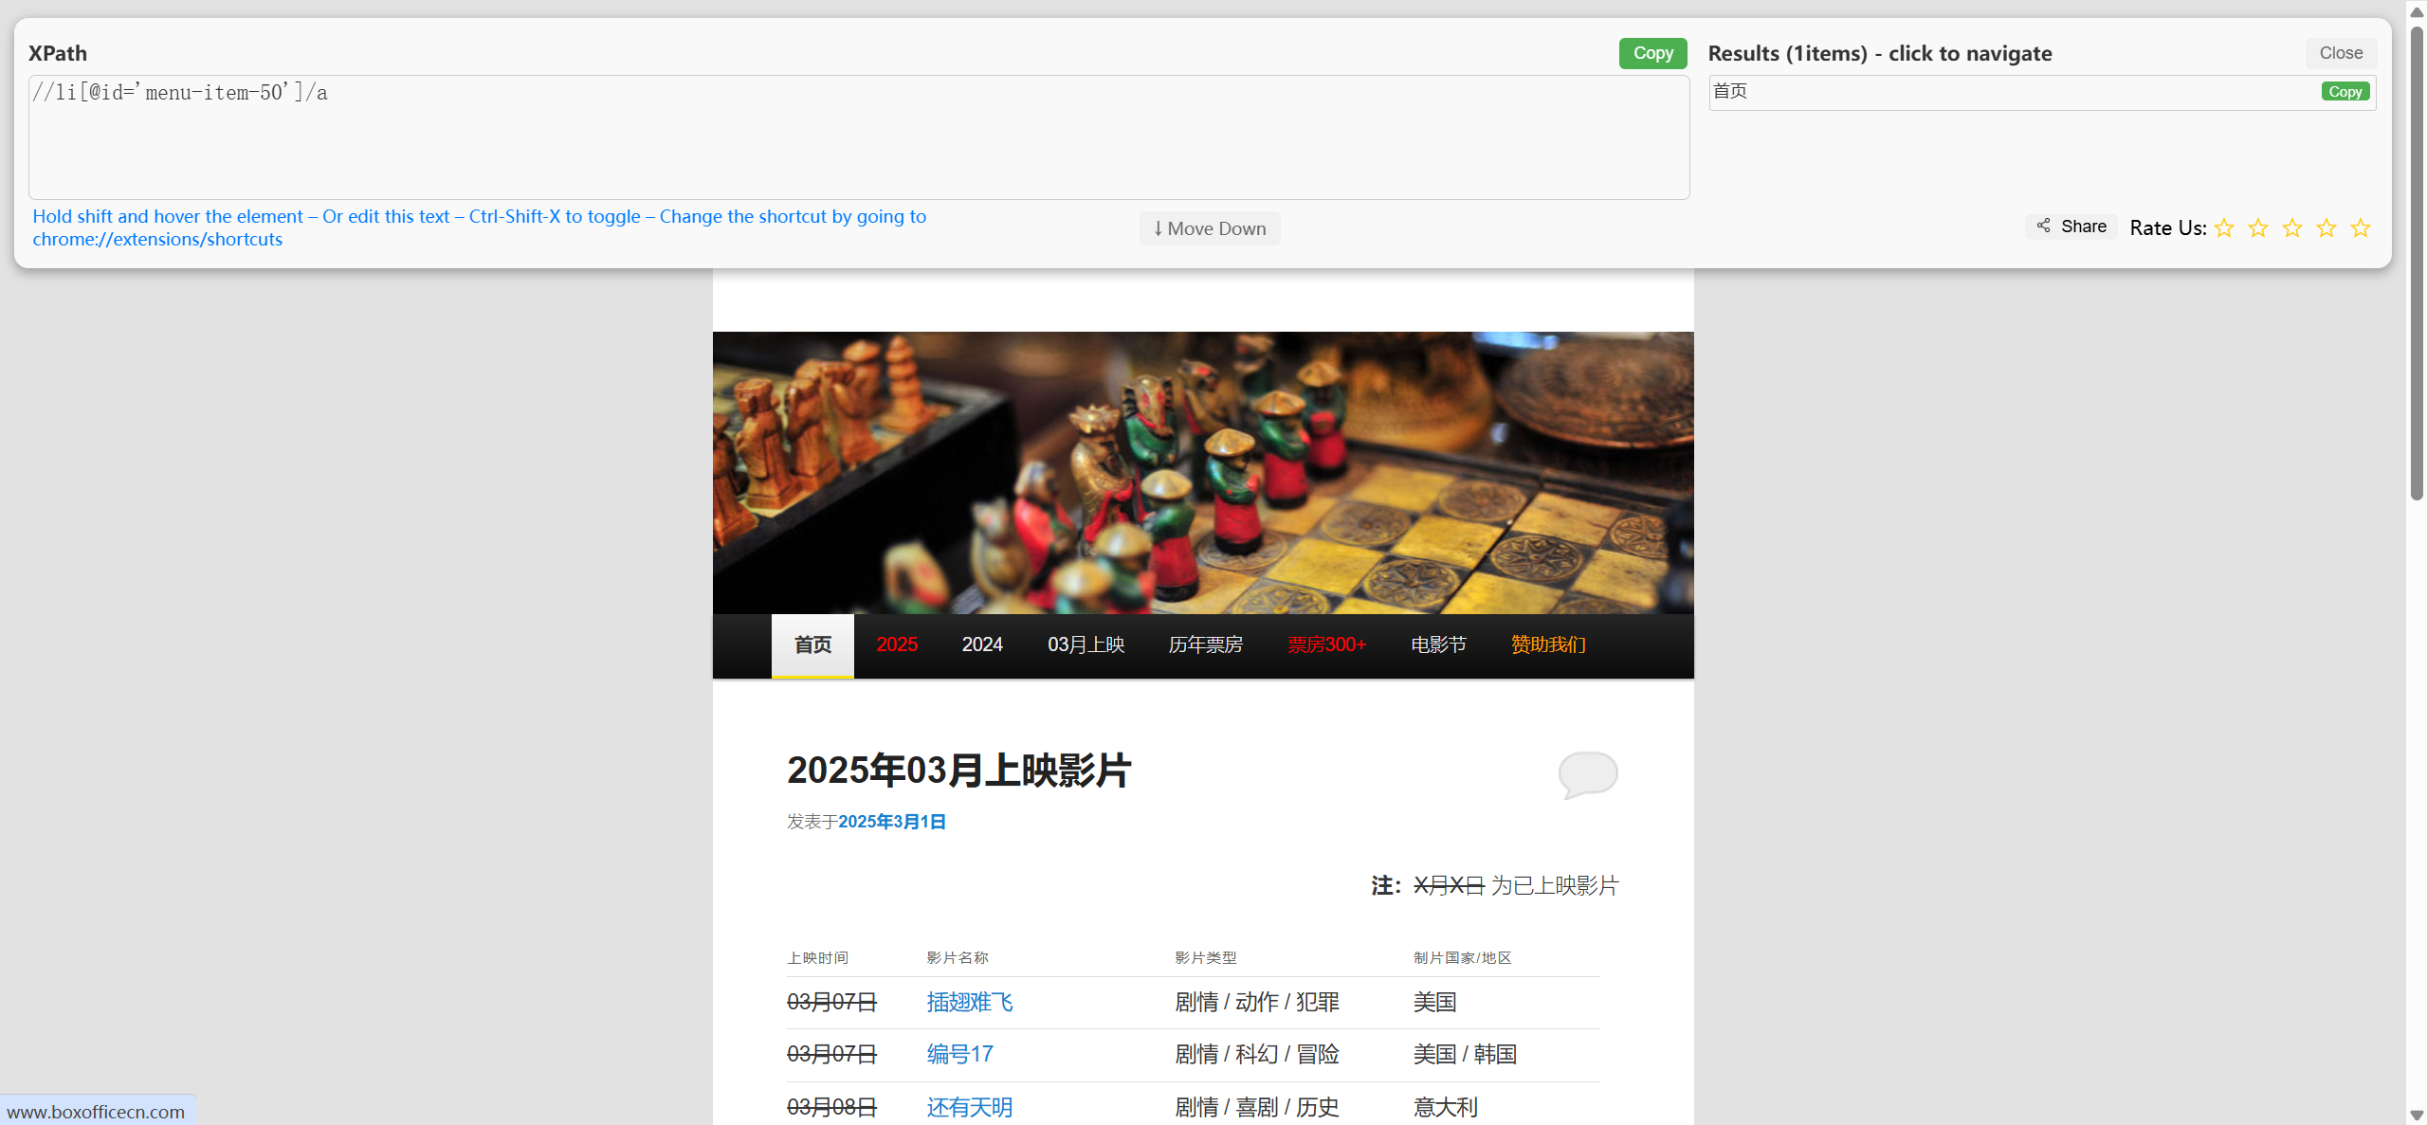Click the page scrollbar down arrow

(x=2417, y=1116)
